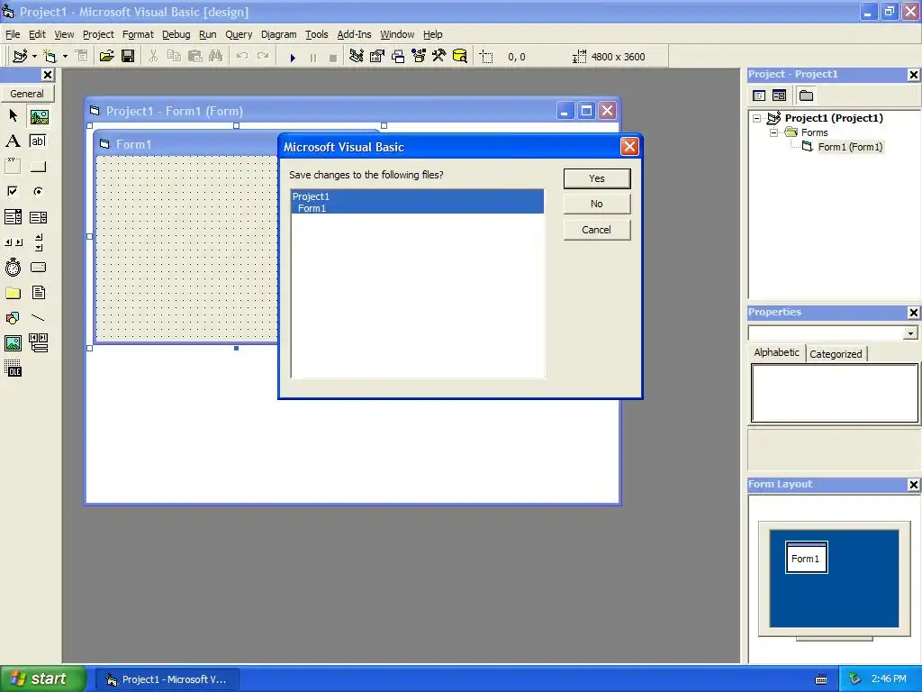This screenshot has width=922, height=692.
Task: Select the HScrollBar control tool
Action: (x=13, y=241)
